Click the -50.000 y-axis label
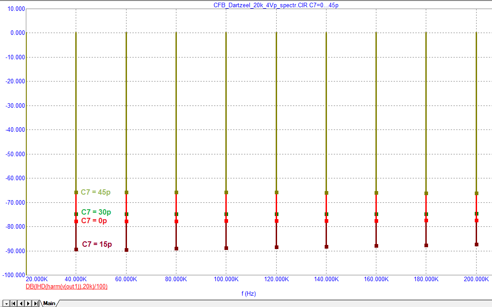Viewport: 492px width, 307px height. (x=15, y=154)
